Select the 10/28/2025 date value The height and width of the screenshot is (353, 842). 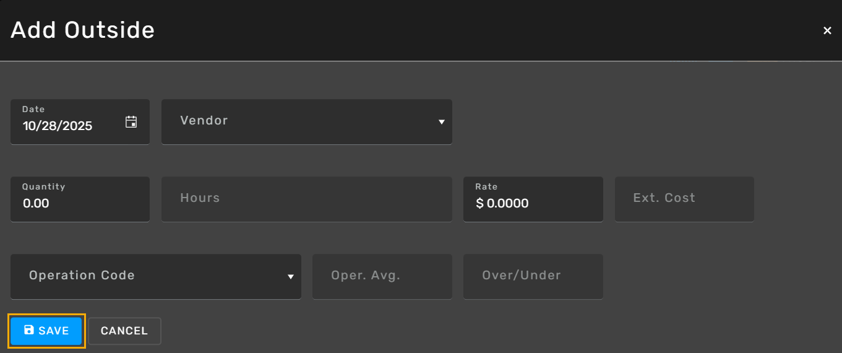pos(58,126)
